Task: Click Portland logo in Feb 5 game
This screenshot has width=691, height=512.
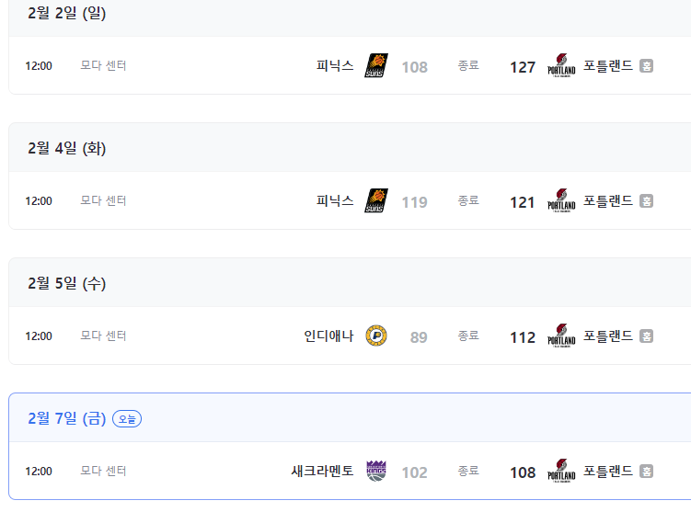Action: (561, 336)
